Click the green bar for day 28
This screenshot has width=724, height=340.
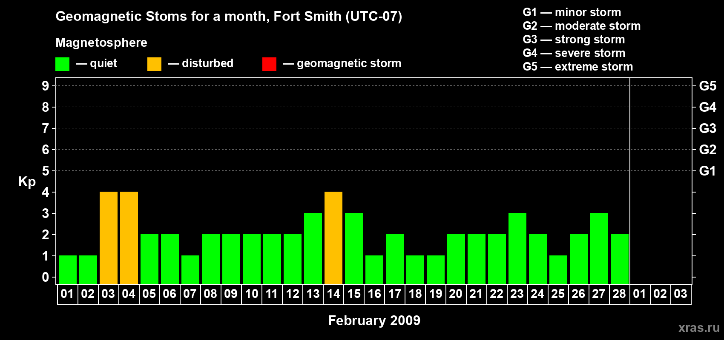point(620,259)
